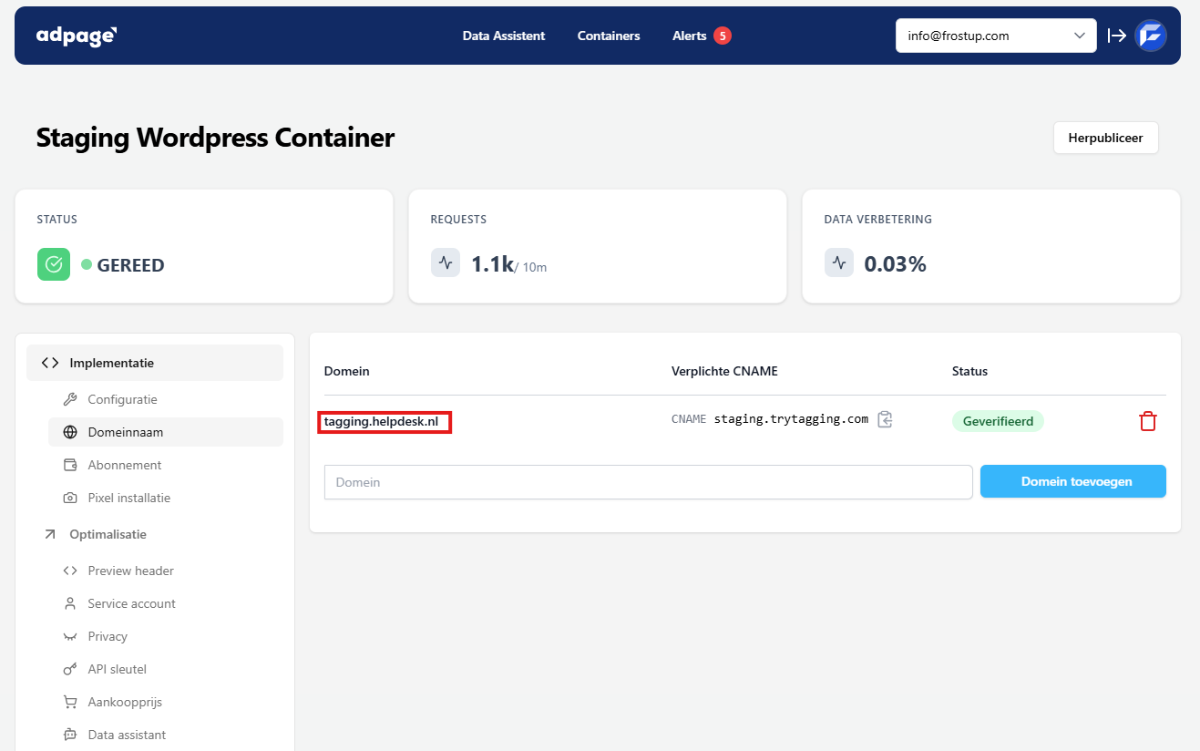Open Data Assistent in the top navigation
This screenshot has height=751, width=1200.
[503, 36]
